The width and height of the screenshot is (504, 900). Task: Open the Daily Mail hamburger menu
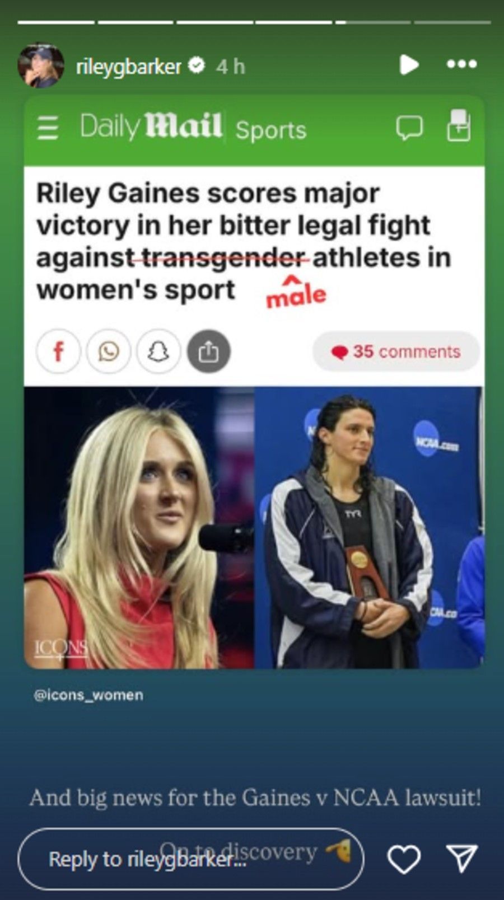coord(48,127)
